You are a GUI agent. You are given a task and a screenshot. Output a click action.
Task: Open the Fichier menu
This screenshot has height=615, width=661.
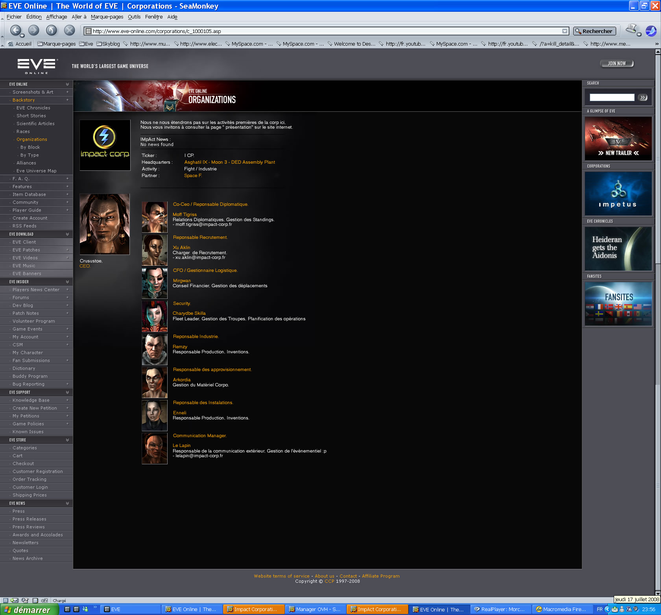14,17
